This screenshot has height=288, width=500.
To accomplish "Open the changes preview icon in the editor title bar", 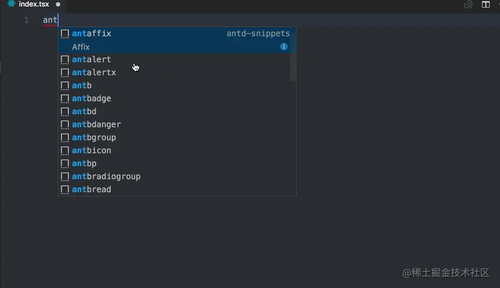I will (x=469, y=5).
